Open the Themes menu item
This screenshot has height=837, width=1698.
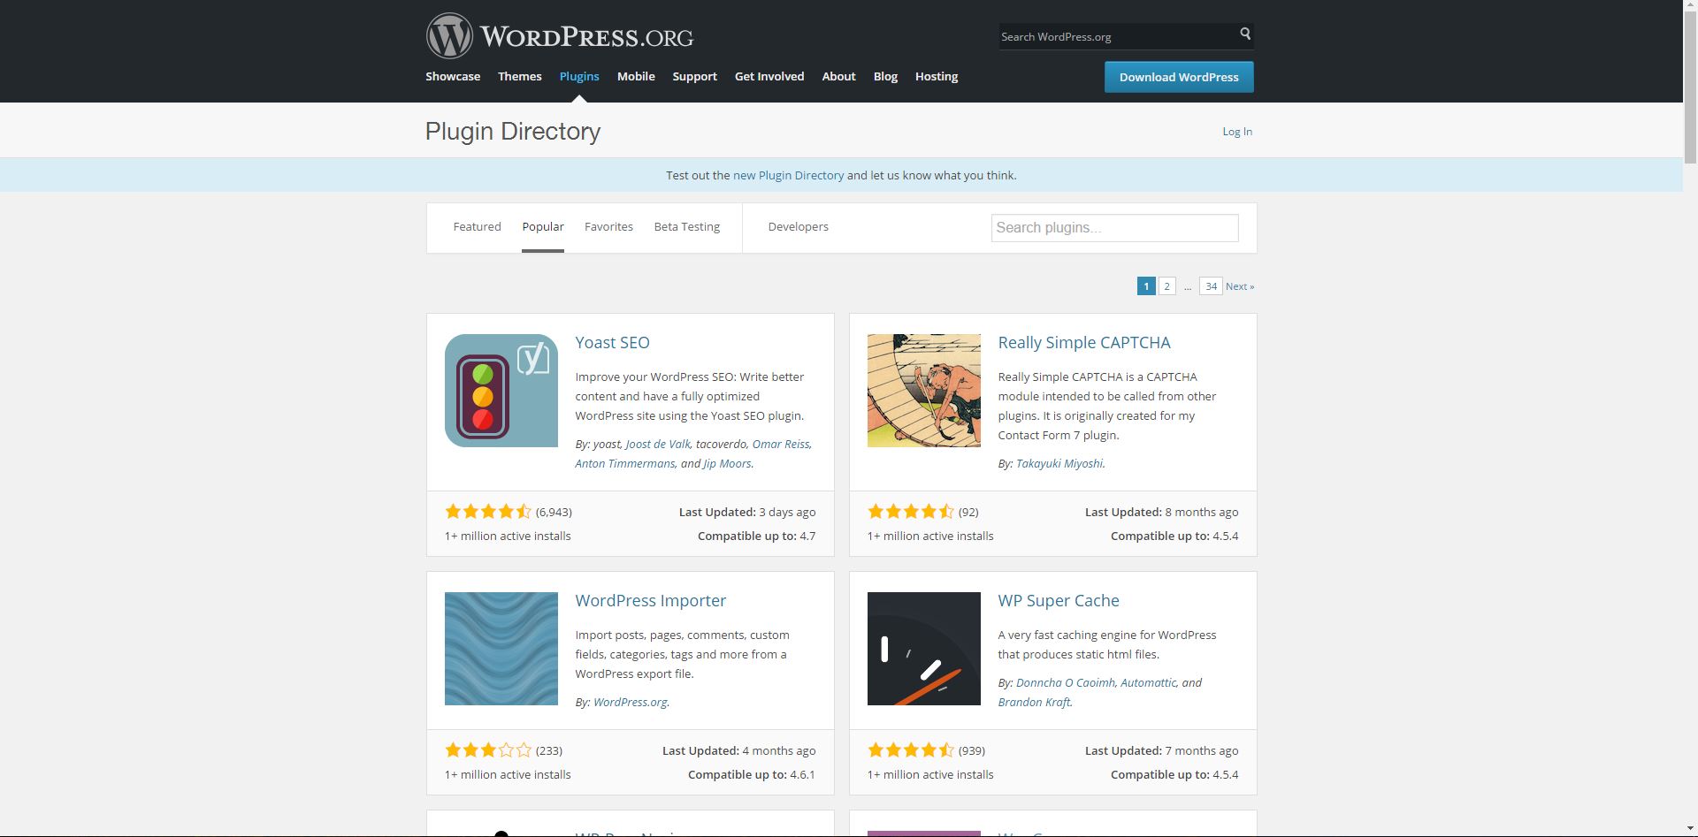[x=519, y=77]
